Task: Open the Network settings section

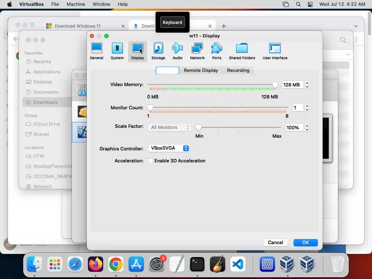Action: pos(197,51)
